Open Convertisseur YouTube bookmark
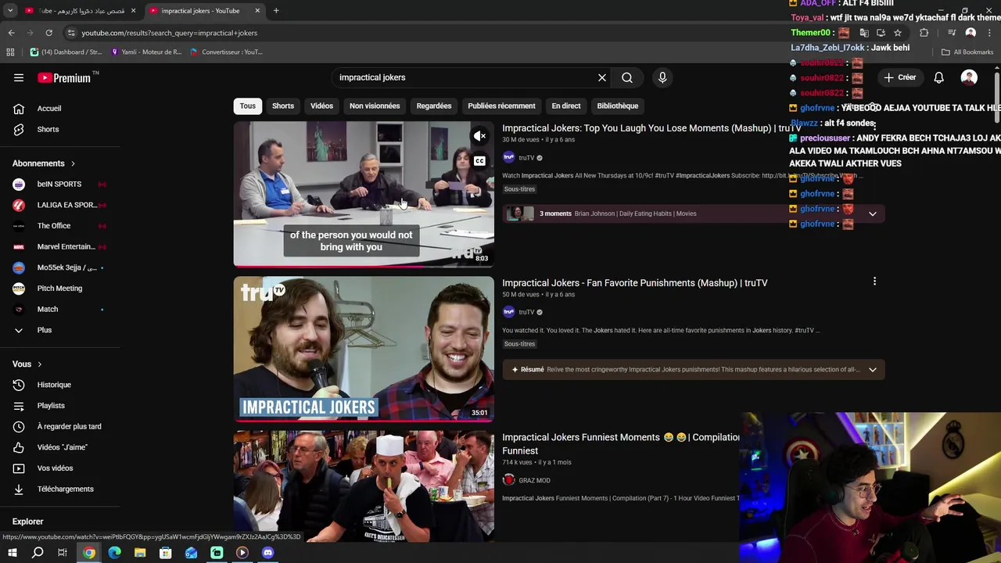The height and width of the screenshot is (563, 1001). tap(227, 52)
